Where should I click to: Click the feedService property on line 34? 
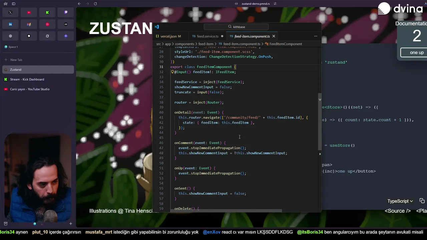[x=186, y=82]
